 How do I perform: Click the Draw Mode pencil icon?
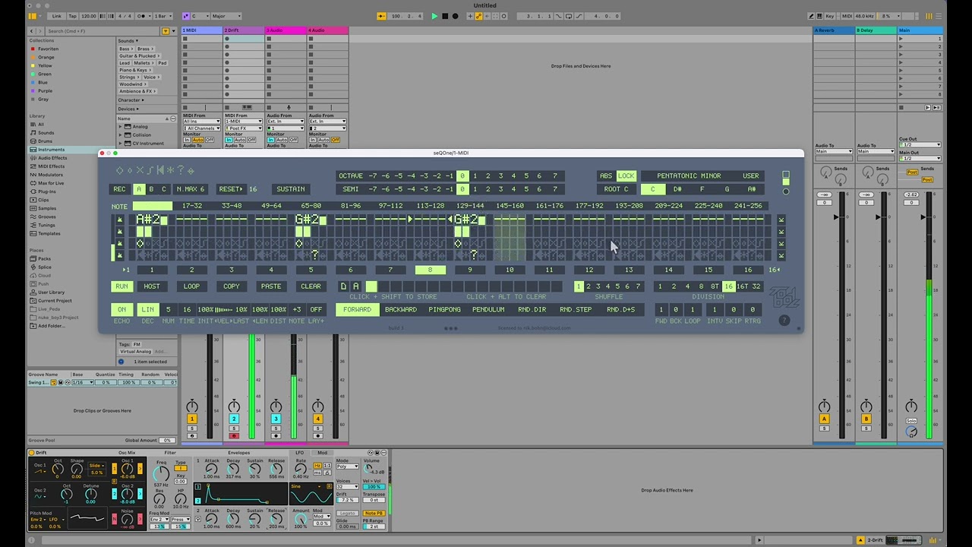click(812, 16)
